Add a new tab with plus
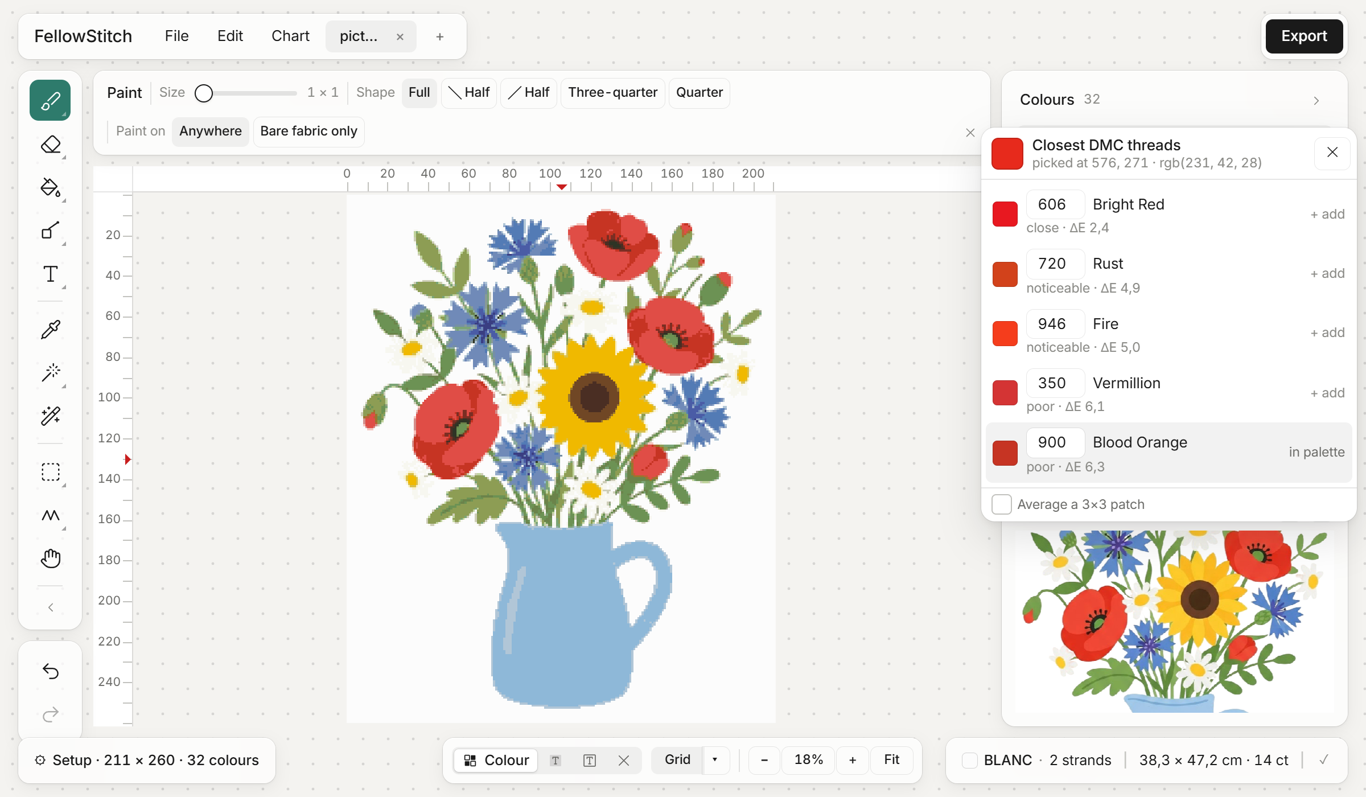This screenshot has height=797, width=1366. coord(439,37)
